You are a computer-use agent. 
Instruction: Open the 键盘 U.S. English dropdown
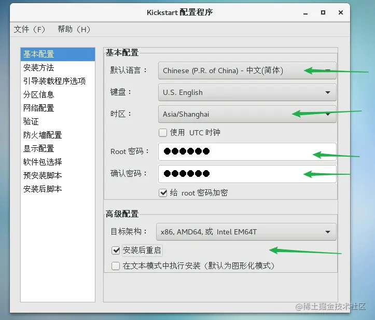[x=247, y=92]
